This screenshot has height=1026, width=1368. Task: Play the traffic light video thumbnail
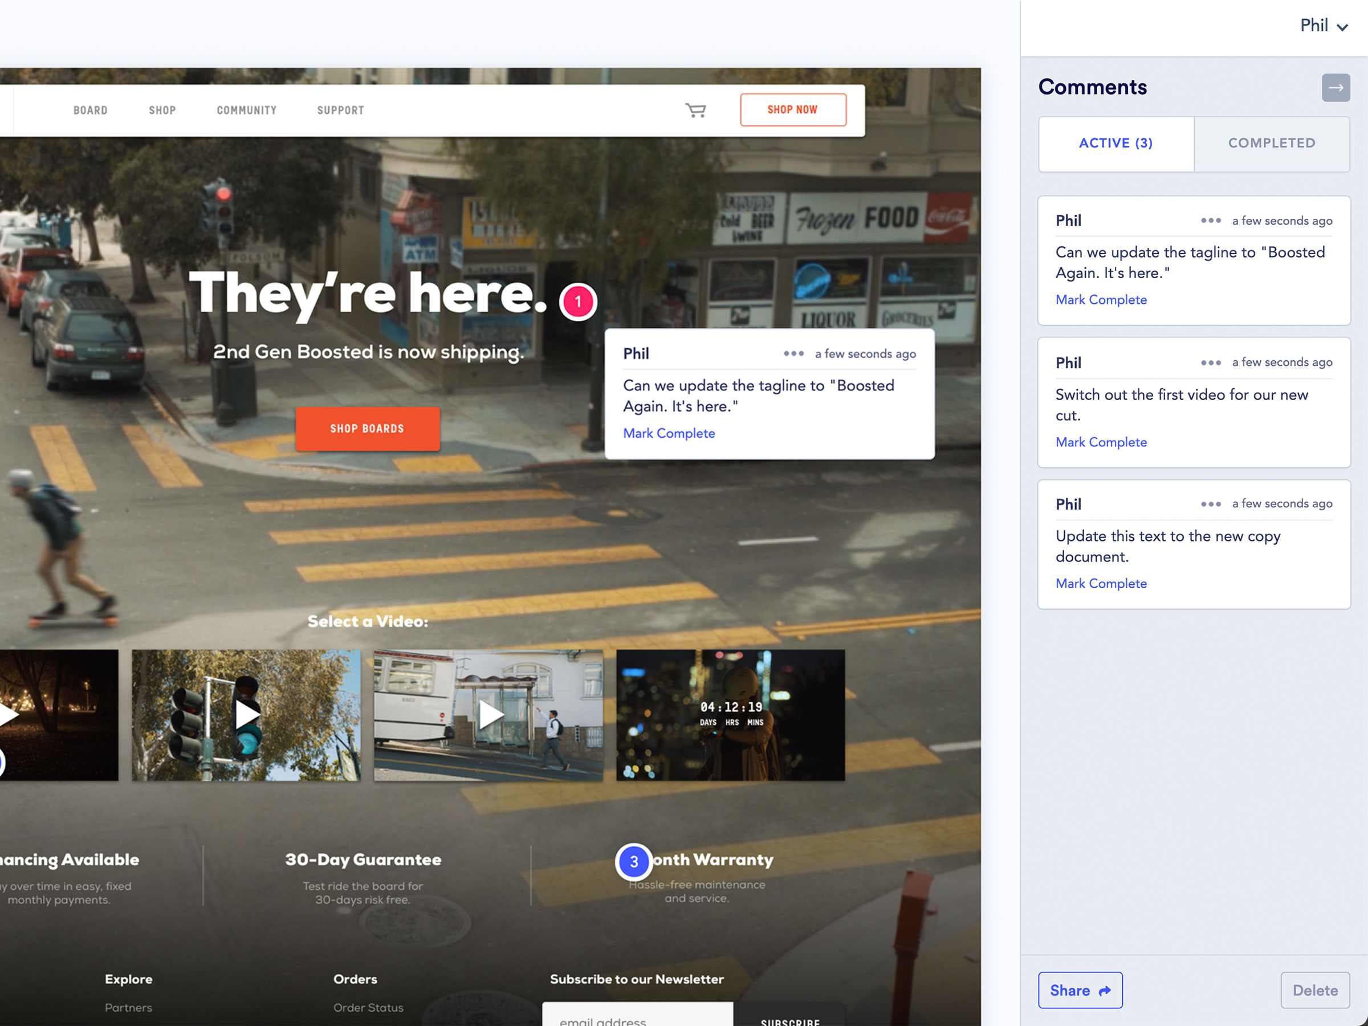point(246,715)
